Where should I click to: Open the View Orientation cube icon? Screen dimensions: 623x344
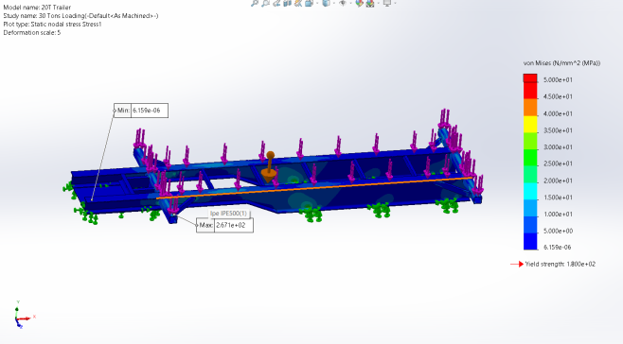point(309,3)
